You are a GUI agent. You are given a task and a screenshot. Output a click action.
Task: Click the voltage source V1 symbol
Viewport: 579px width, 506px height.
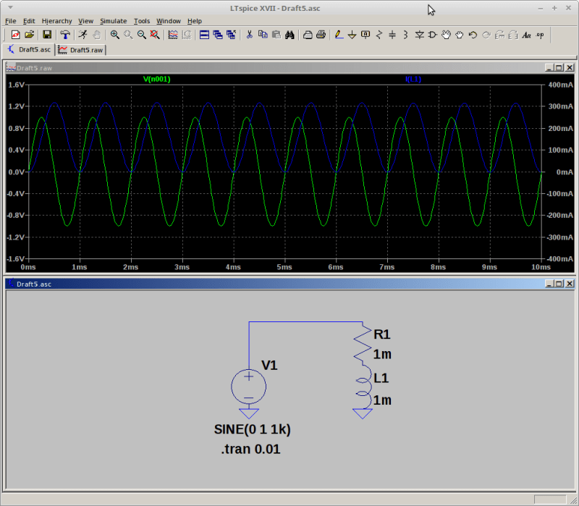coord(249,385)
